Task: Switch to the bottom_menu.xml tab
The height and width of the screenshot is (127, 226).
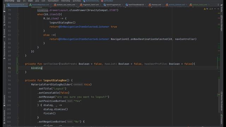Action: pyautogui.click(x=200, y=5)
